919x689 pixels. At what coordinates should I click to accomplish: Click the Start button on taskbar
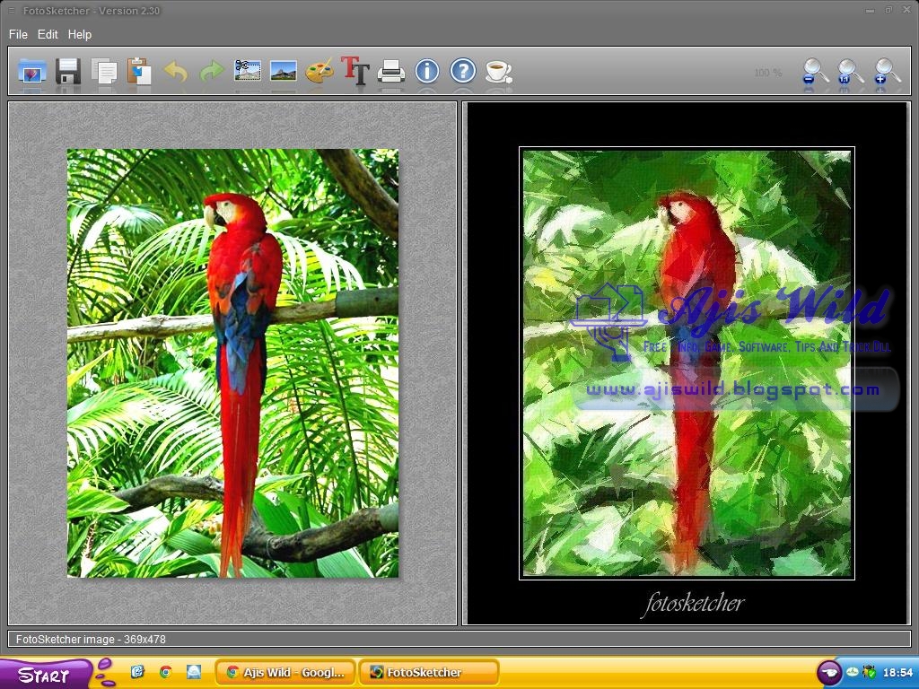[x=44, y=674]
